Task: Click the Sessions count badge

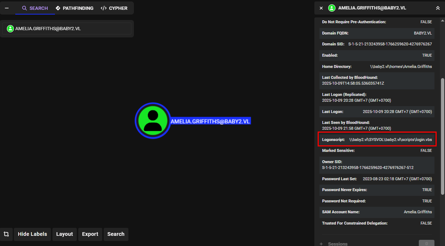Action: tap(426, 243)
